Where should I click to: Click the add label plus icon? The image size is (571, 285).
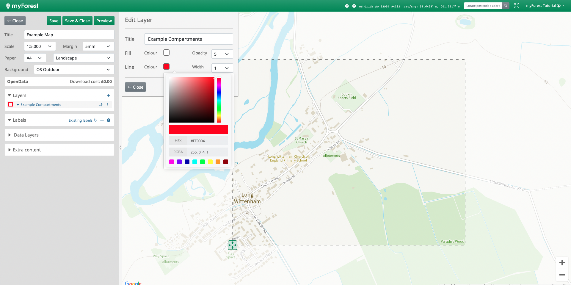(102, 120)
